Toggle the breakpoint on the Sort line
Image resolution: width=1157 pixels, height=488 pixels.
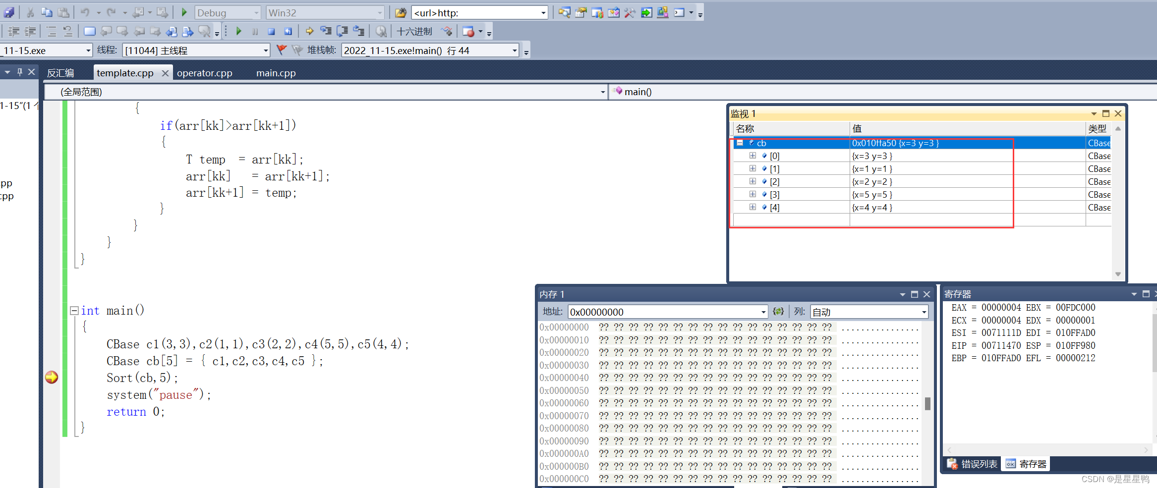tap(51, 377)
